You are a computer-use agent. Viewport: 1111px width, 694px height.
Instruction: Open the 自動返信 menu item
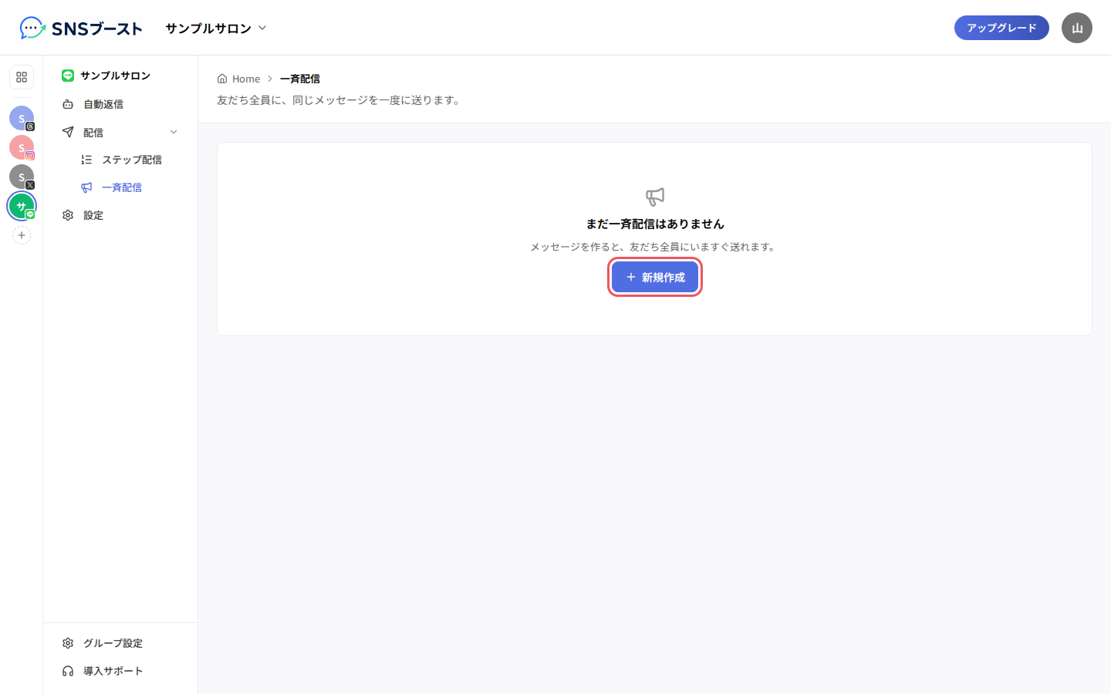tap(120, 104)
